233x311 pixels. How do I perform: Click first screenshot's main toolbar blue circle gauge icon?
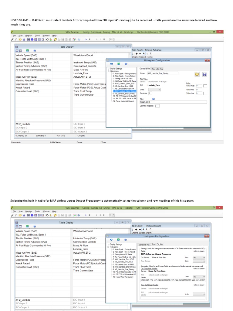point(32,39)
